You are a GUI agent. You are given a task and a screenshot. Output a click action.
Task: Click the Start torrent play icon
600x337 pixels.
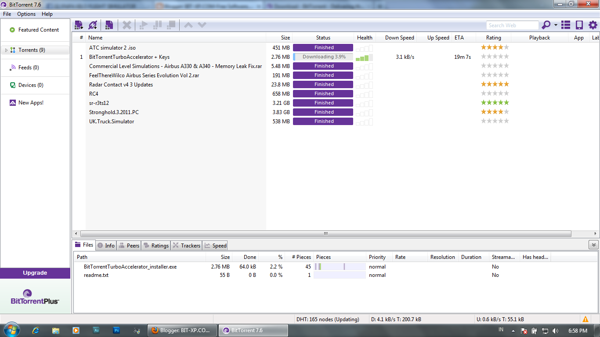pyautogui.click(x=143, y=25)
